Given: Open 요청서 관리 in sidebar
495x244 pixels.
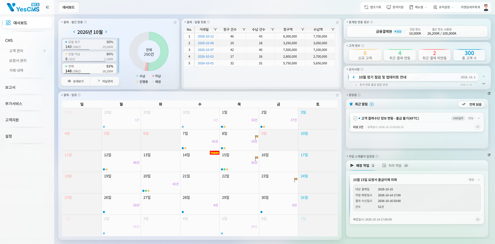Looking at the screenshot, I should coord(18,60).
